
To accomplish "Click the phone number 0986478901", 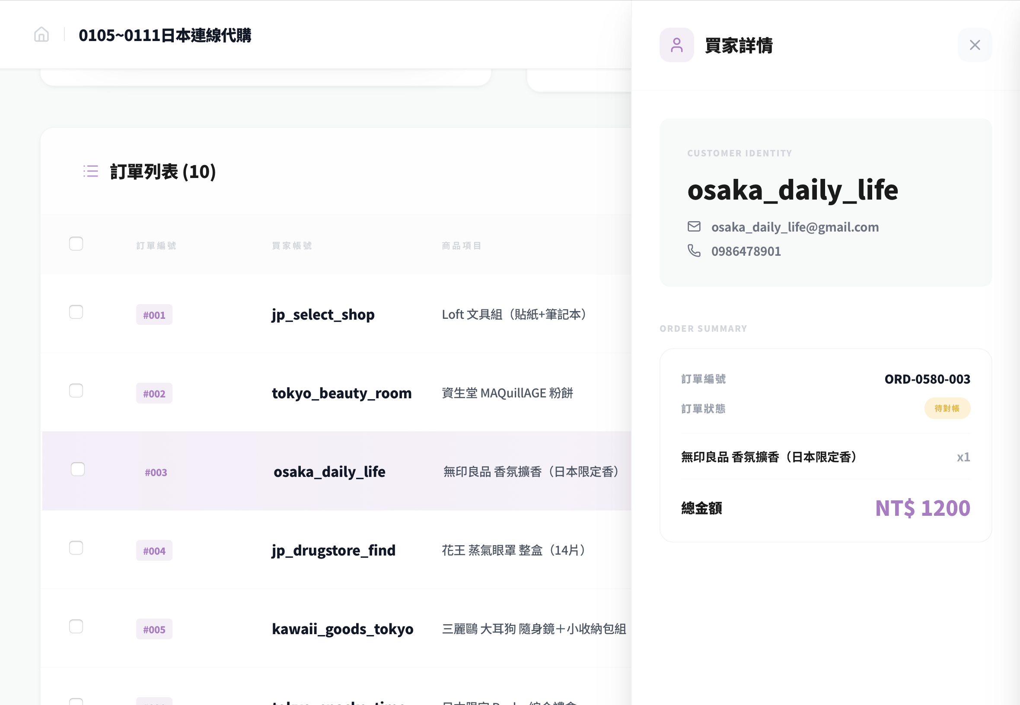I will pyautogui.click(x=746, y=251).
